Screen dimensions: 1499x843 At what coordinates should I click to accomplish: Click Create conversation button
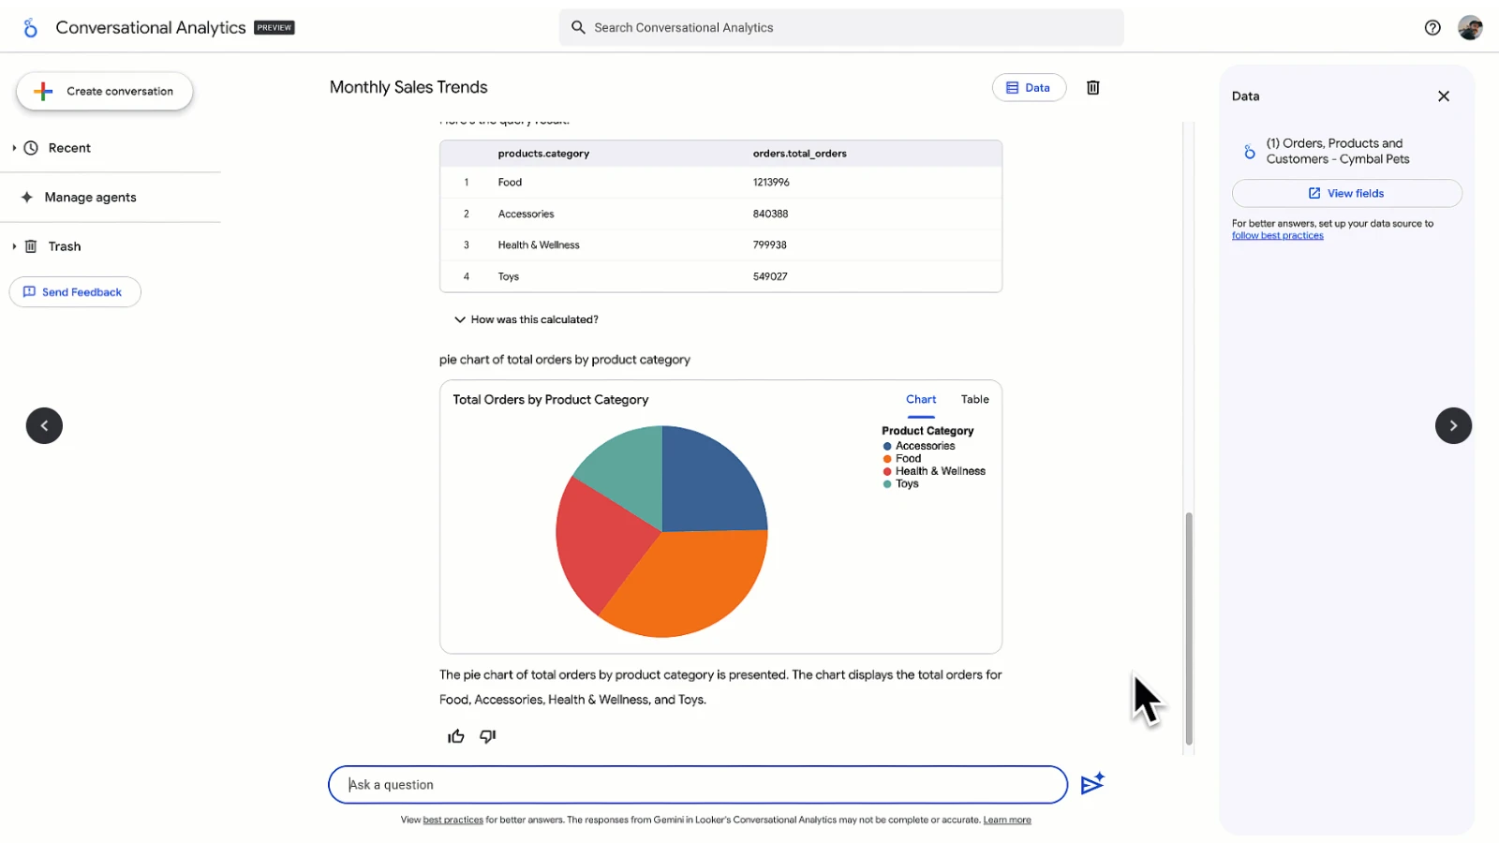click(104, 91)
